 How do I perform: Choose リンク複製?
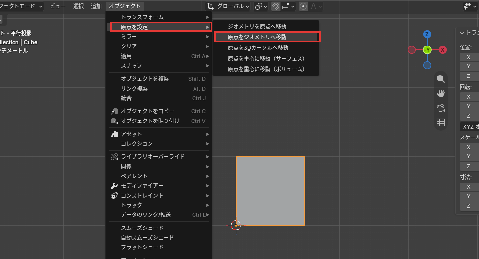click(160, 89)
